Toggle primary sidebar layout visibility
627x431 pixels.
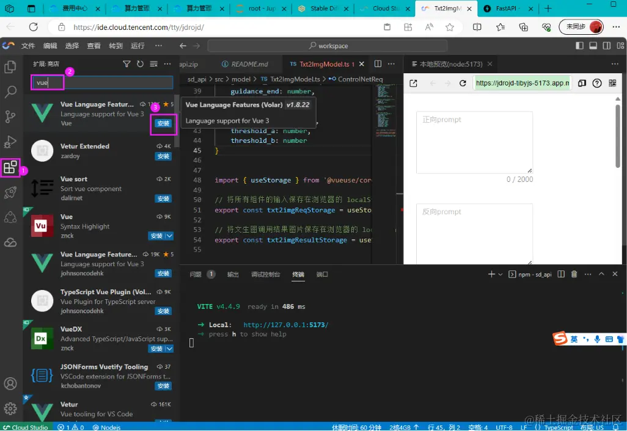pos(579,46)
